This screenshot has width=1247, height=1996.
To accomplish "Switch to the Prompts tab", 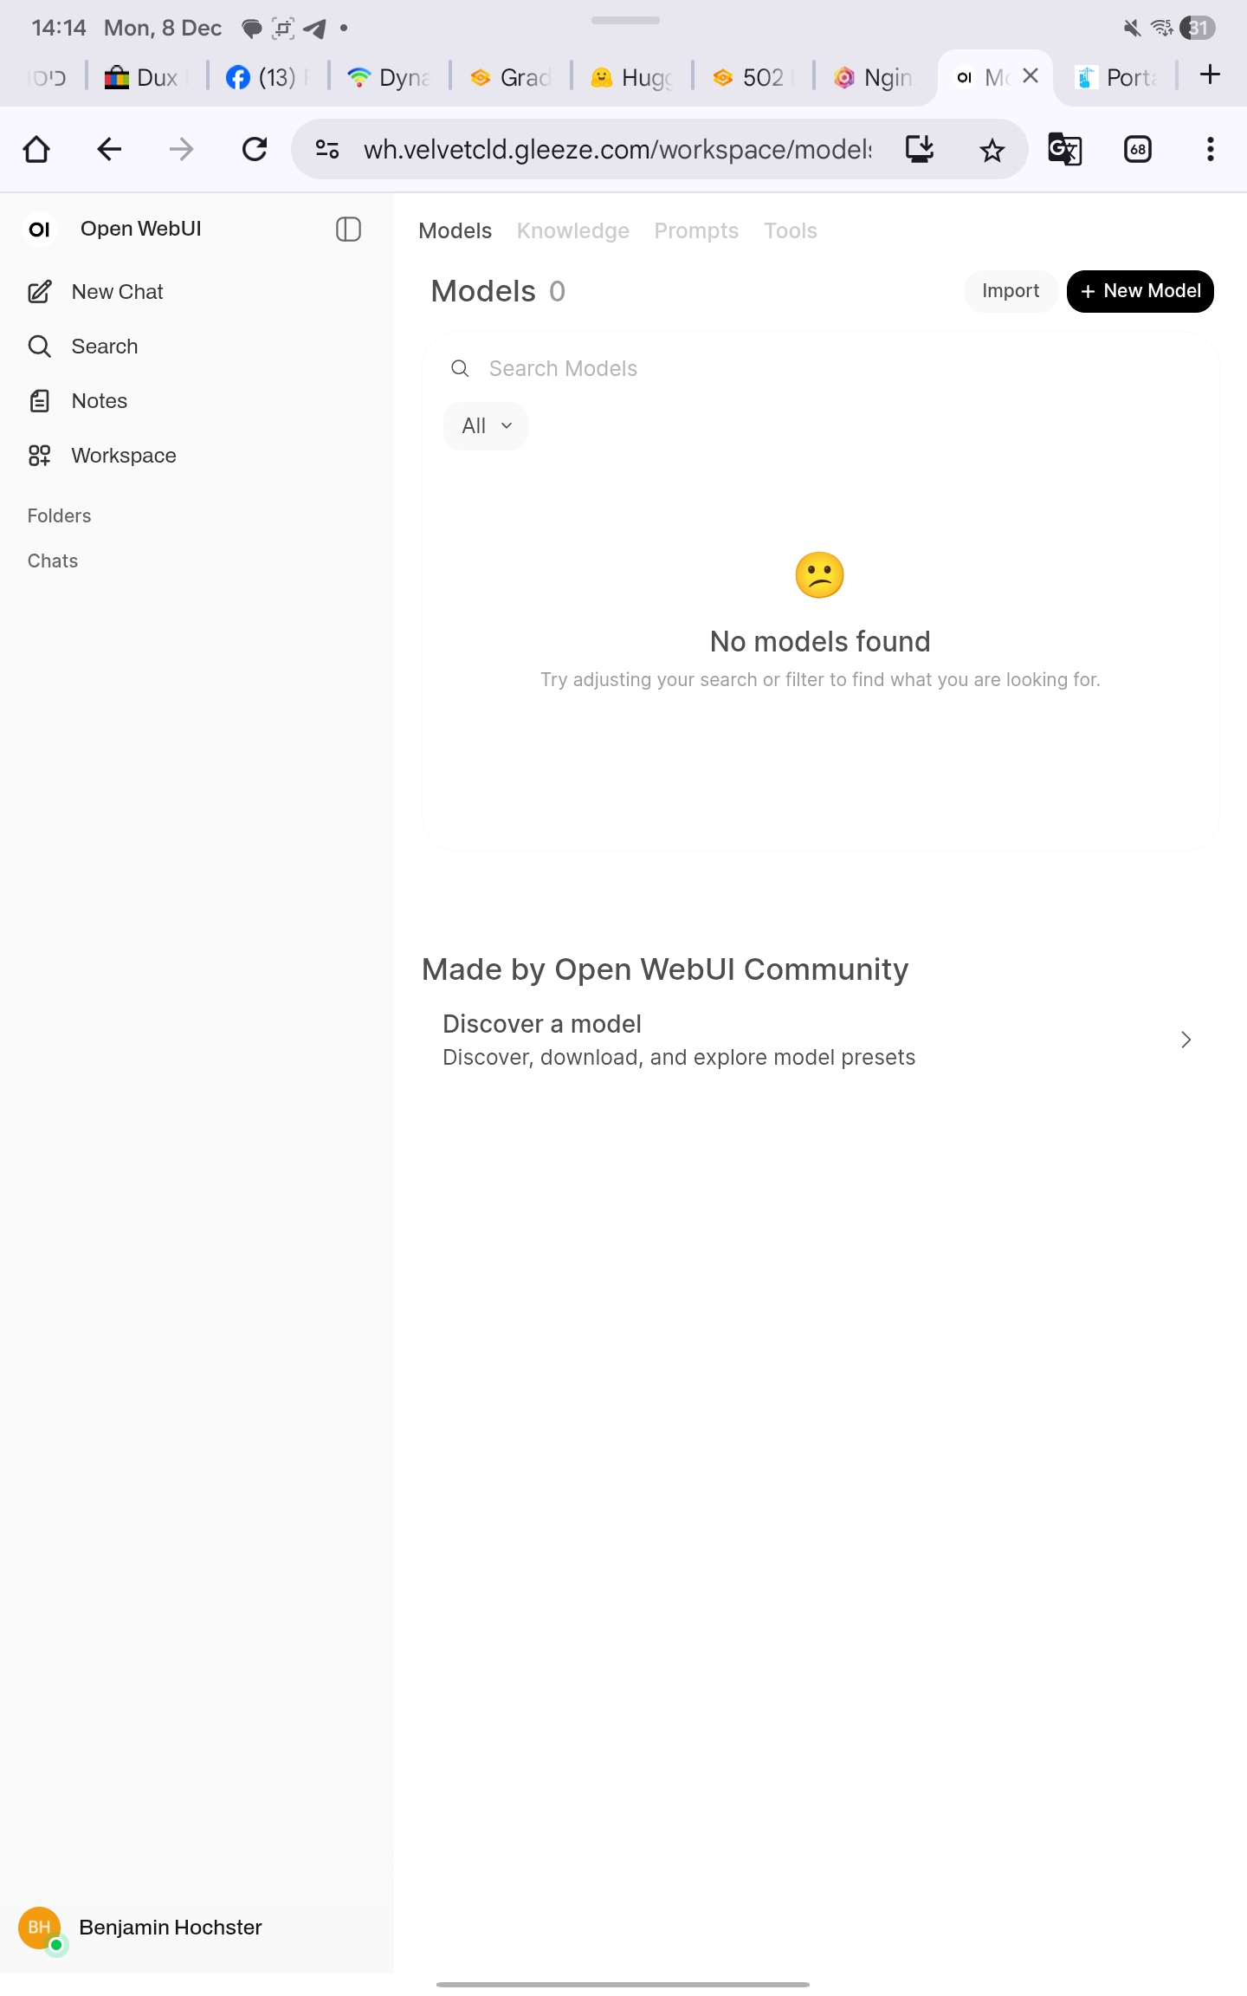I will [x=696, y=231].
